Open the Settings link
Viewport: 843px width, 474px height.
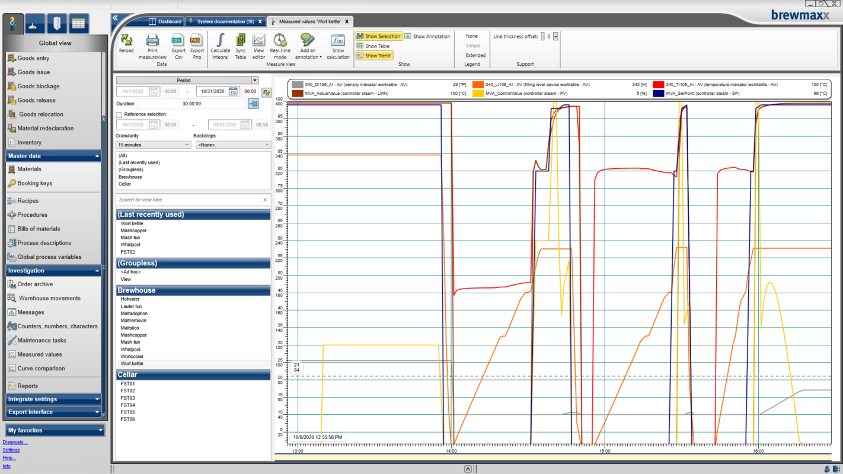click(11, 450)
